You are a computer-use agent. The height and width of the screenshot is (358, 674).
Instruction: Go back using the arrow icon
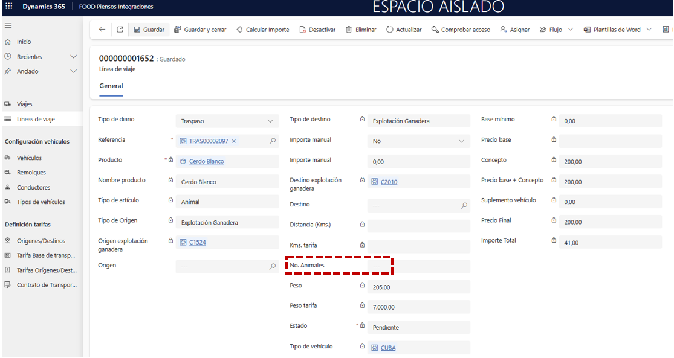tap(102, 30)
